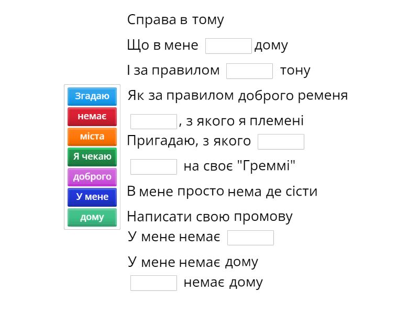The height and width of the screenshot is (314, 419).
Task: Select the blank after 'Пригадаю, з якого'
Action: 281,142
